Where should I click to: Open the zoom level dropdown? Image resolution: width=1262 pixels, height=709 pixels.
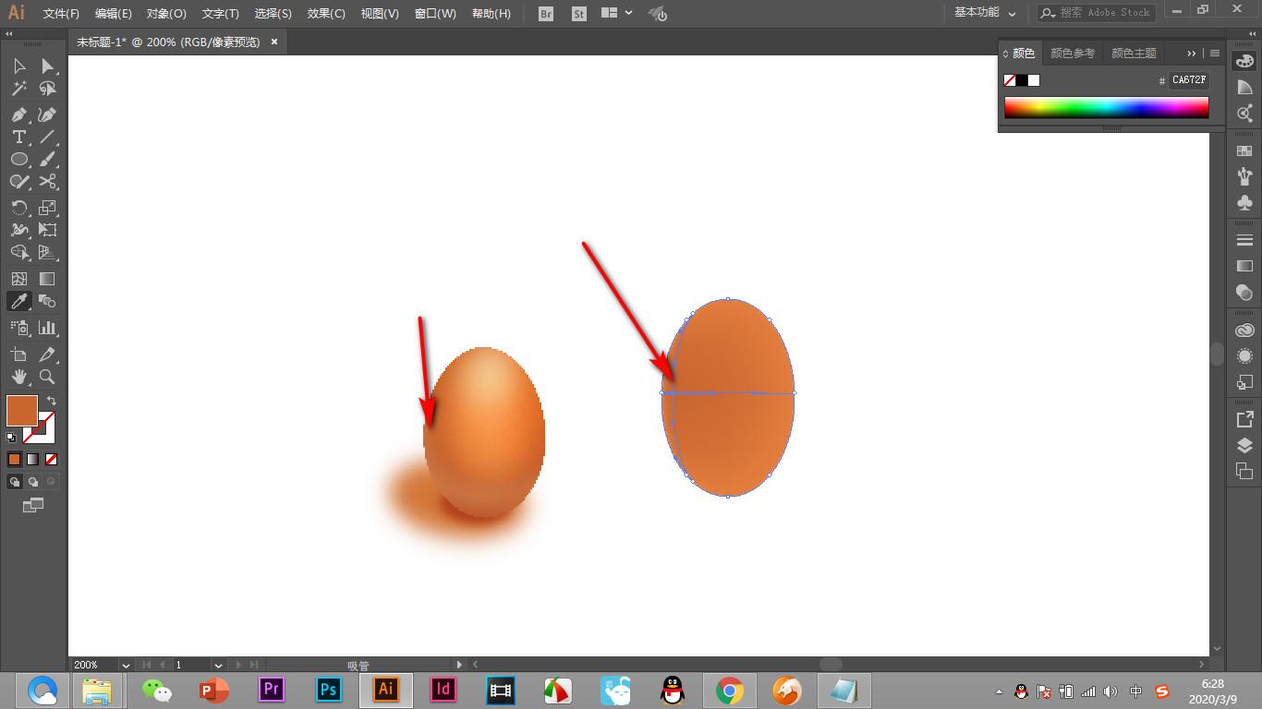(x=125, y=665)
